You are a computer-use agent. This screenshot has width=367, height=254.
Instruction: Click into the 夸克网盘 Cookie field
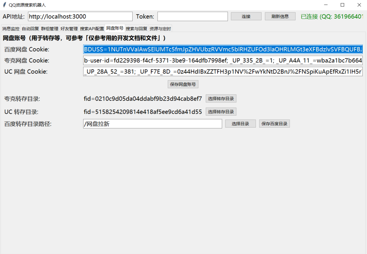pyautogui.click(x=223, y=60)
